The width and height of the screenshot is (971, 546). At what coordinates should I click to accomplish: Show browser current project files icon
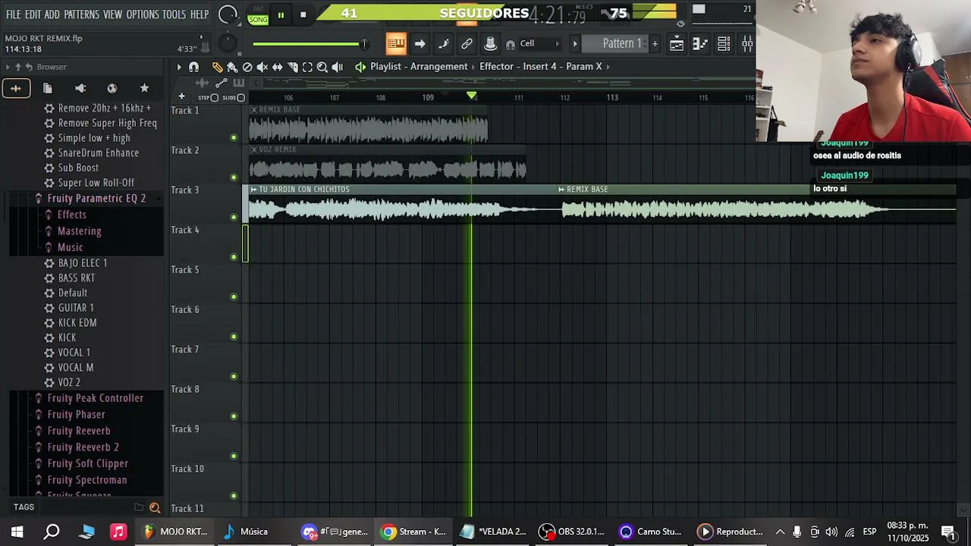point(47,88)
